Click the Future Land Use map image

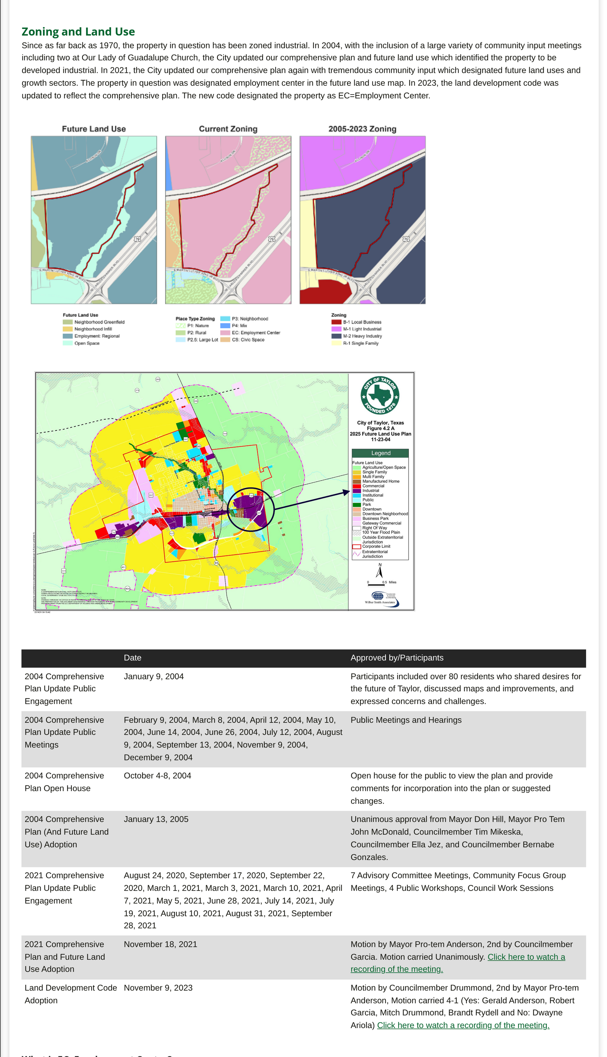pos(94,220)
